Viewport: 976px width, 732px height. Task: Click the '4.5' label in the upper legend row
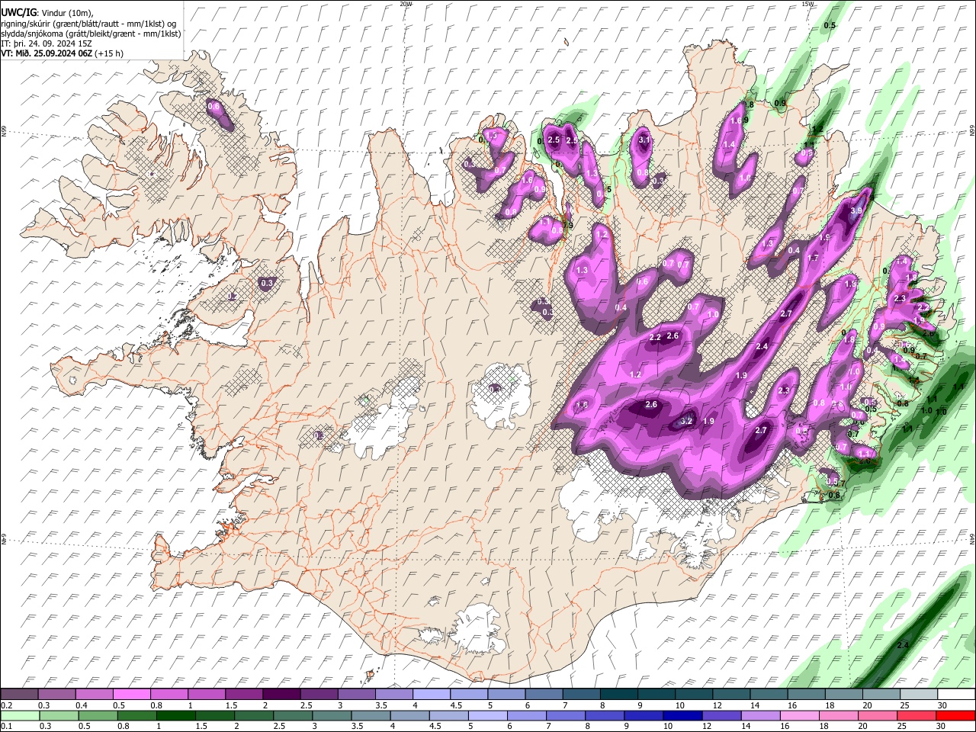point(456,705)
